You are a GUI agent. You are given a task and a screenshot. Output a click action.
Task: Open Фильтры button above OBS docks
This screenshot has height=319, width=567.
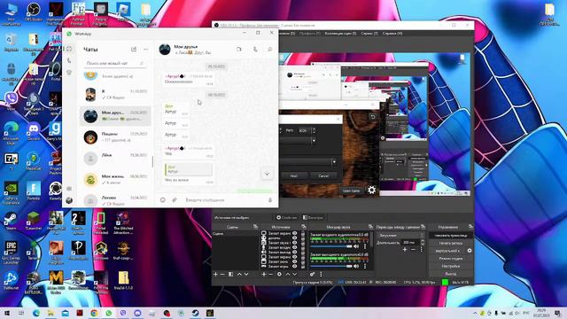pyautogui.click(x=313, y=218)
